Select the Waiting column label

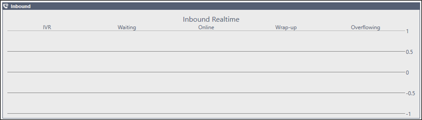tap(127, 27)
